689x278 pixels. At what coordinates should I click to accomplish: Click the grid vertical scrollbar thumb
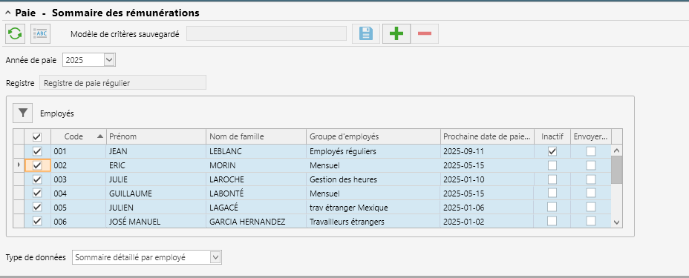(x=616, y=170)
